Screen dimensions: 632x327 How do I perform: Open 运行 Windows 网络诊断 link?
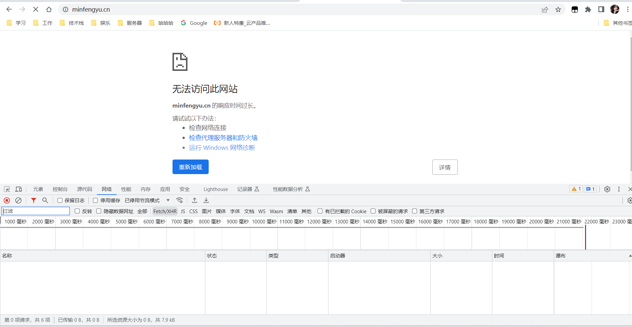(x=222, y=148)
